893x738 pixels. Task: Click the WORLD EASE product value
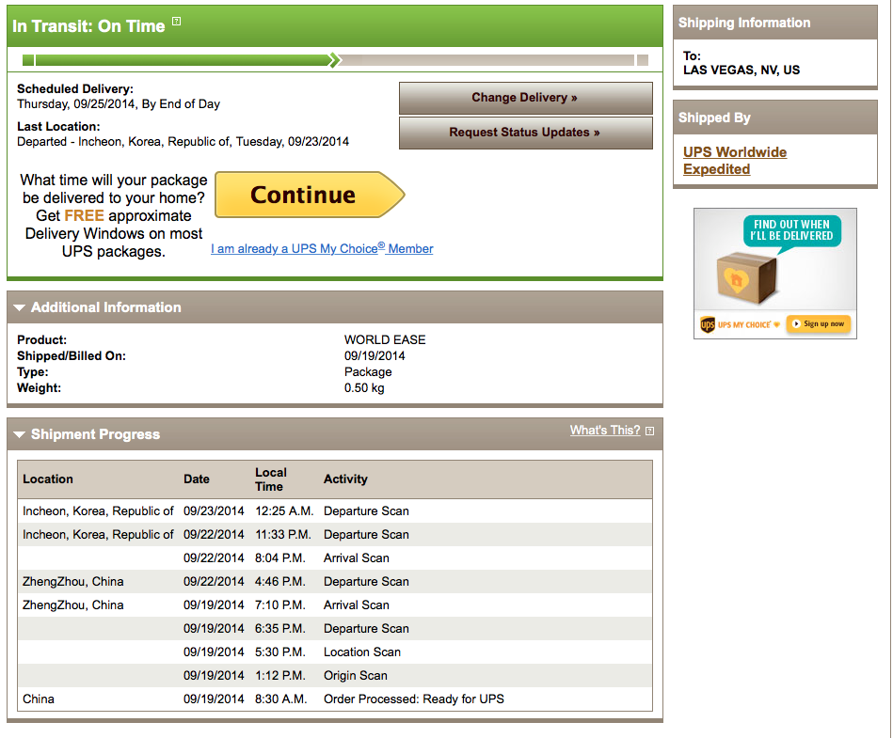click(x=385, y=339)
